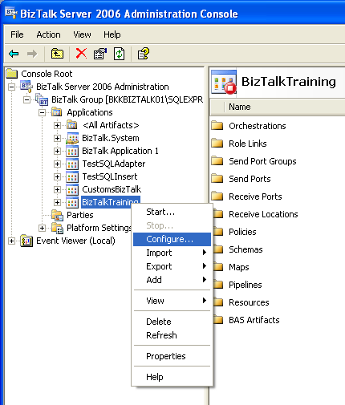Choose Refresh from the context menu
The image size is (345, 405).
(172, 335)
